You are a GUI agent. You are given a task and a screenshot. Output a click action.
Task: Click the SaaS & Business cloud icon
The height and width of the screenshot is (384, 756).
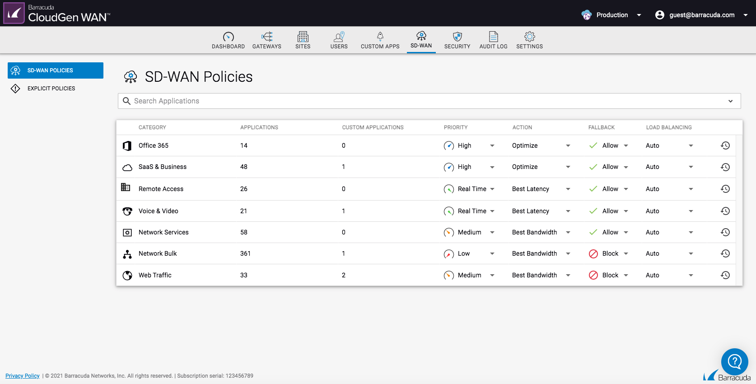tap(127, 168)
